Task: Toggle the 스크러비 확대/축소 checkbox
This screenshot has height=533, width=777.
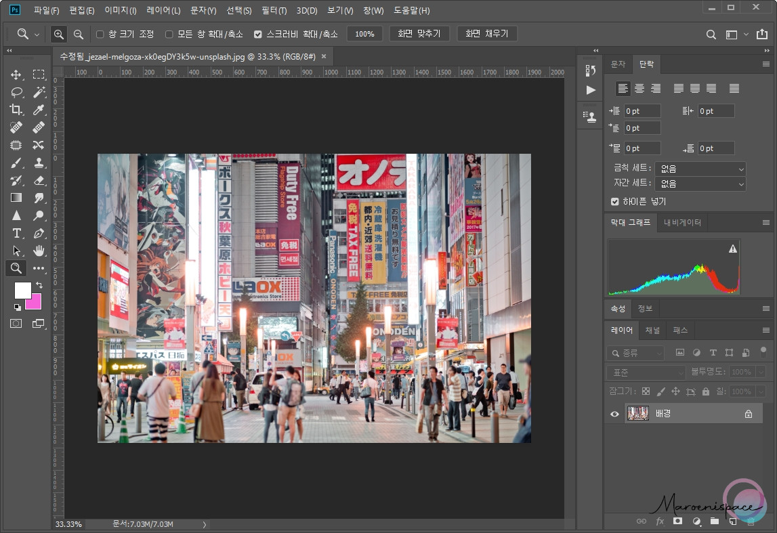Action: pyautogui.click(x=258, y=34)
